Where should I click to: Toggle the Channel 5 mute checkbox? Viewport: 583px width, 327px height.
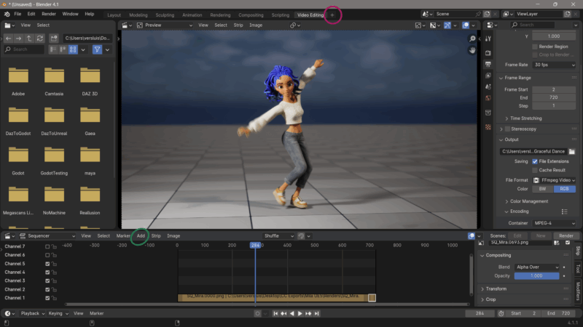click(x=48, y=264)
